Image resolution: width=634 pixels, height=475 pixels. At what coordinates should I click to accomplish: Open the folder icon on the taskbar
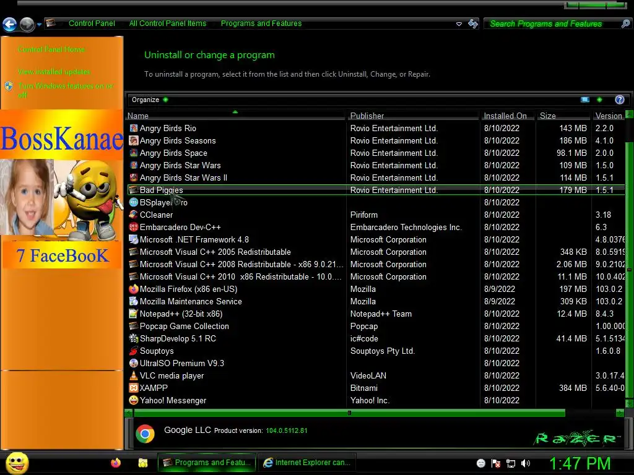point(143,463)
